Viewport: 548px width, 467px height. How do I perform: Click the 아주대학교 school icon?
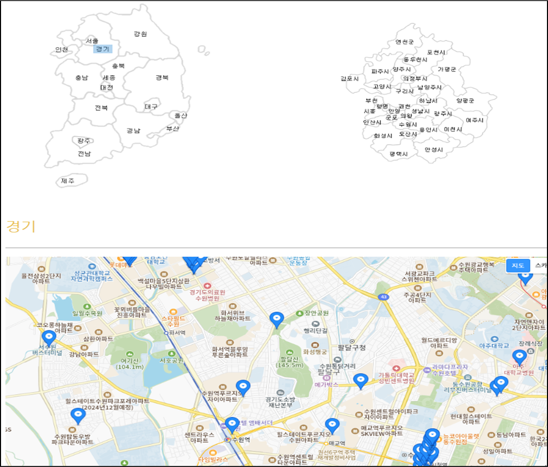point(494,339)
